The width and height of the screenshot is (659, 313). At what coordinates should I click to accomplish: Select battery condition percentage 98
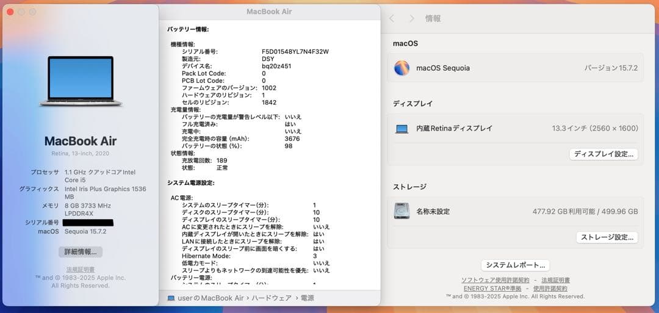coord(288,146)
